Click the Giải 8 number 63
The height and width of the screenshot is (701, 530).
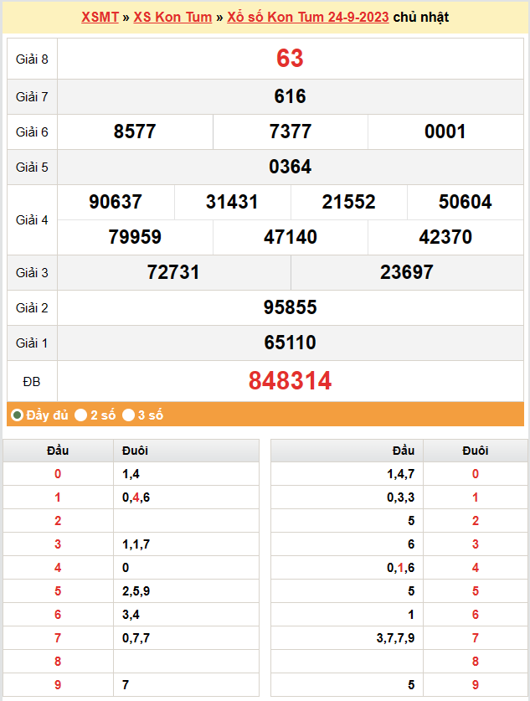[290, 59]
